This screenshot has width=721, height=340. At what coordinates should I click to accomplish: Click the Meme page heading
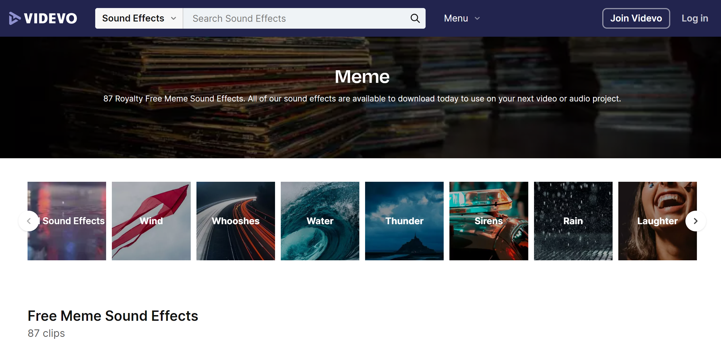pyautogui.click(x=362, y=77)
